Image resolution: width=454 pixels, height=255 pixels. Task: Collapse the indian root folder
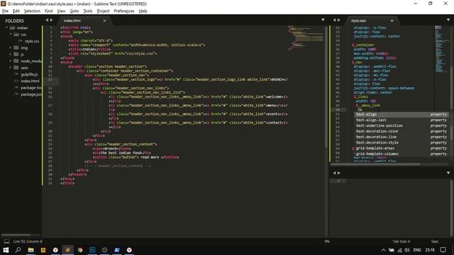pos(6,28)
